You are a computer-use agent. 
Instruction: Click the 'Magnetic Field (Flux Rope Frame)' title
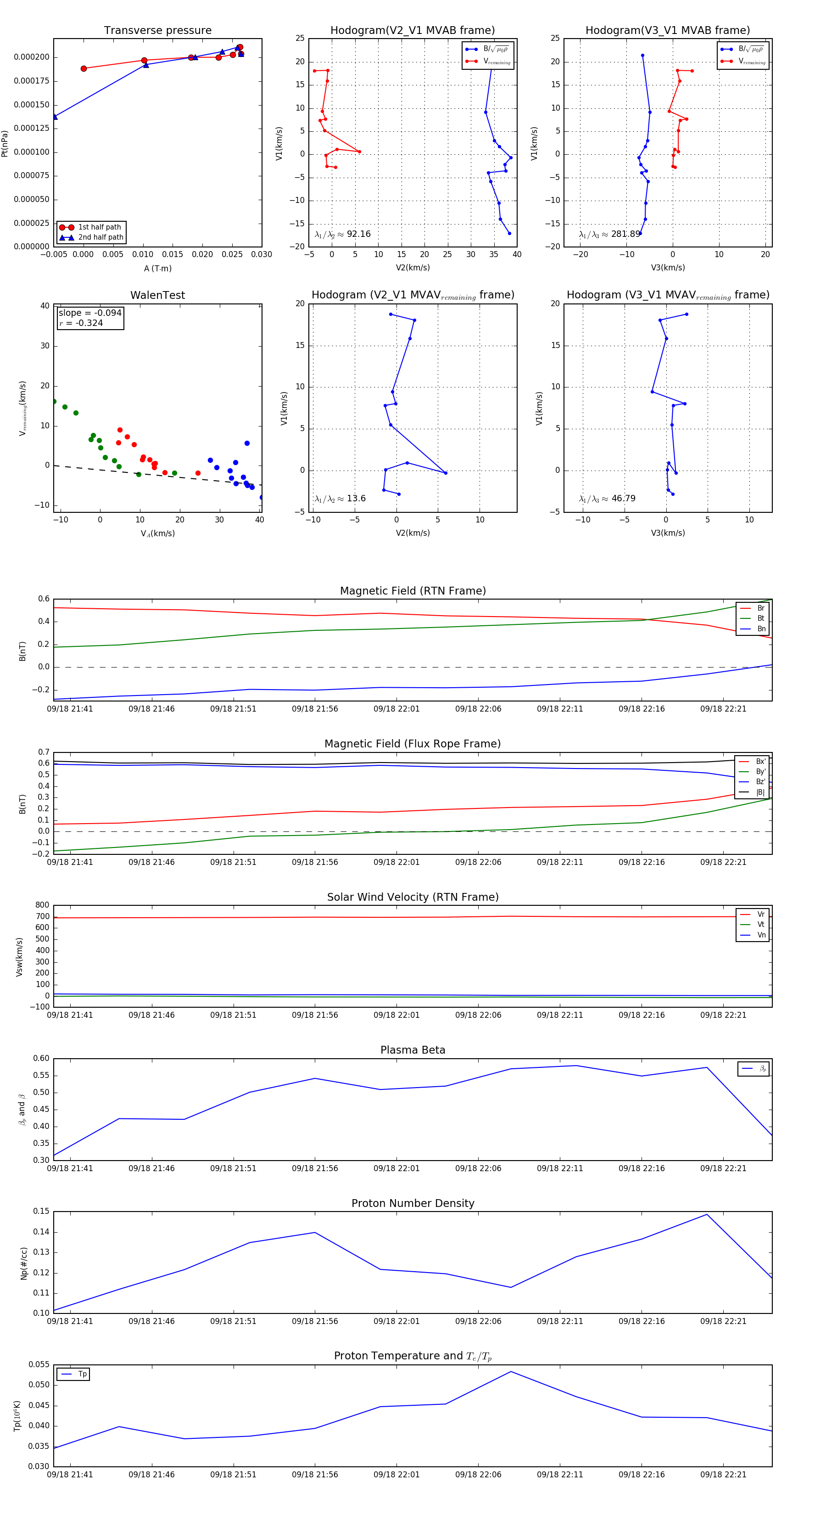click(413, 744)
